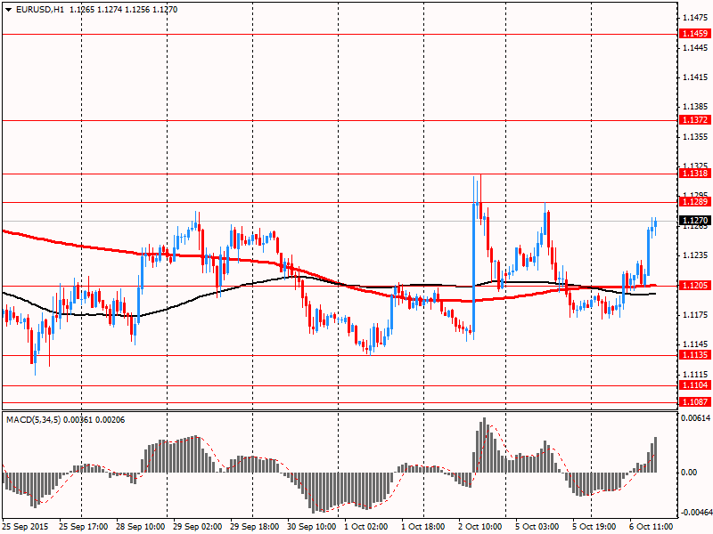Click the 30 Sep 10:00 time label
The image size is (713, 534).
312,527
